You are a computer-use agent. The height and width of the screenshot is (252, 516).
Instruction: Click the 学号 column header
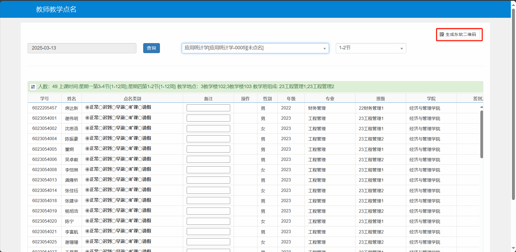45,98
